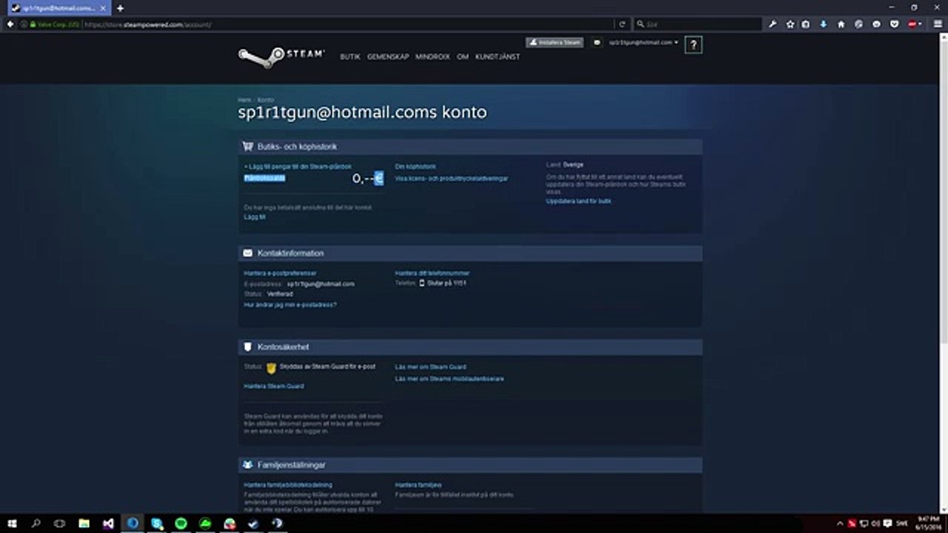Click 'Lägg till' payment method link

[x=255, y=218]
